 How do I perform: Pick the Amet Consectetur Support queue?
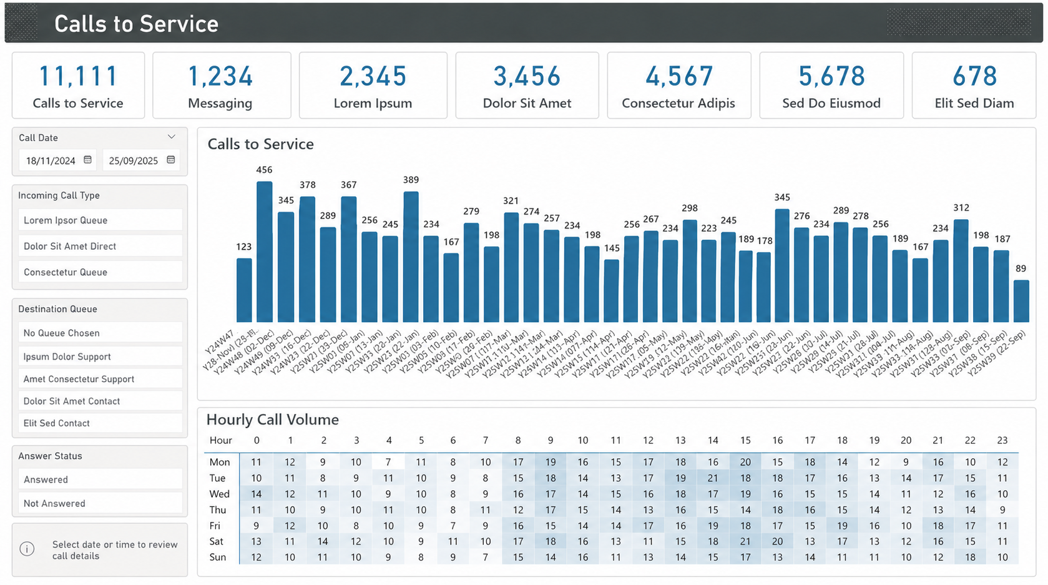(x=100, y=379)
